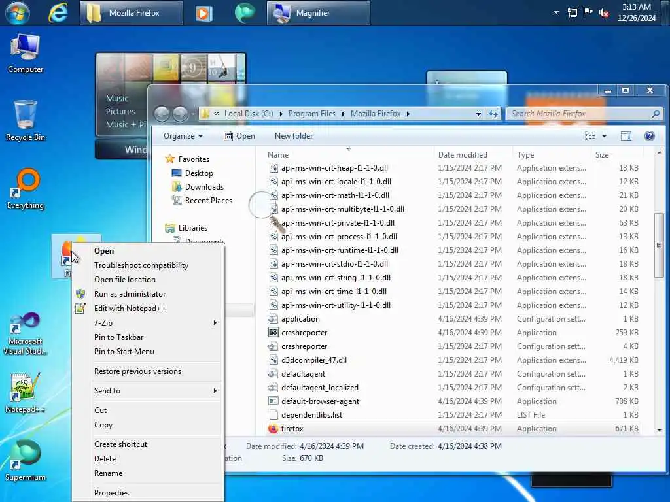Viewport: 670px width, 502px height.
Task: Switch to Magnifier taskbar button
Action: point(319,13)
